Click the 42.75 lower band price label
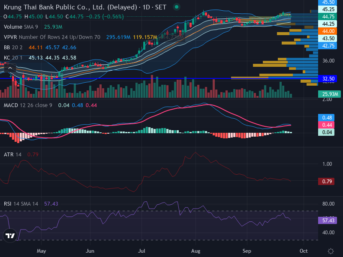The image size is (343, 257). [328, 46]
